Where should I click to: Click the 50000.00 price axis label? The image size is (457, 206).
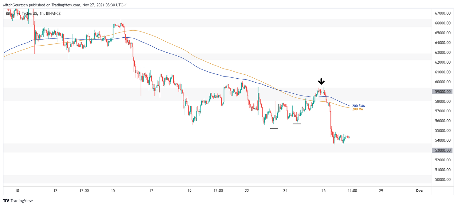[443, 179]
